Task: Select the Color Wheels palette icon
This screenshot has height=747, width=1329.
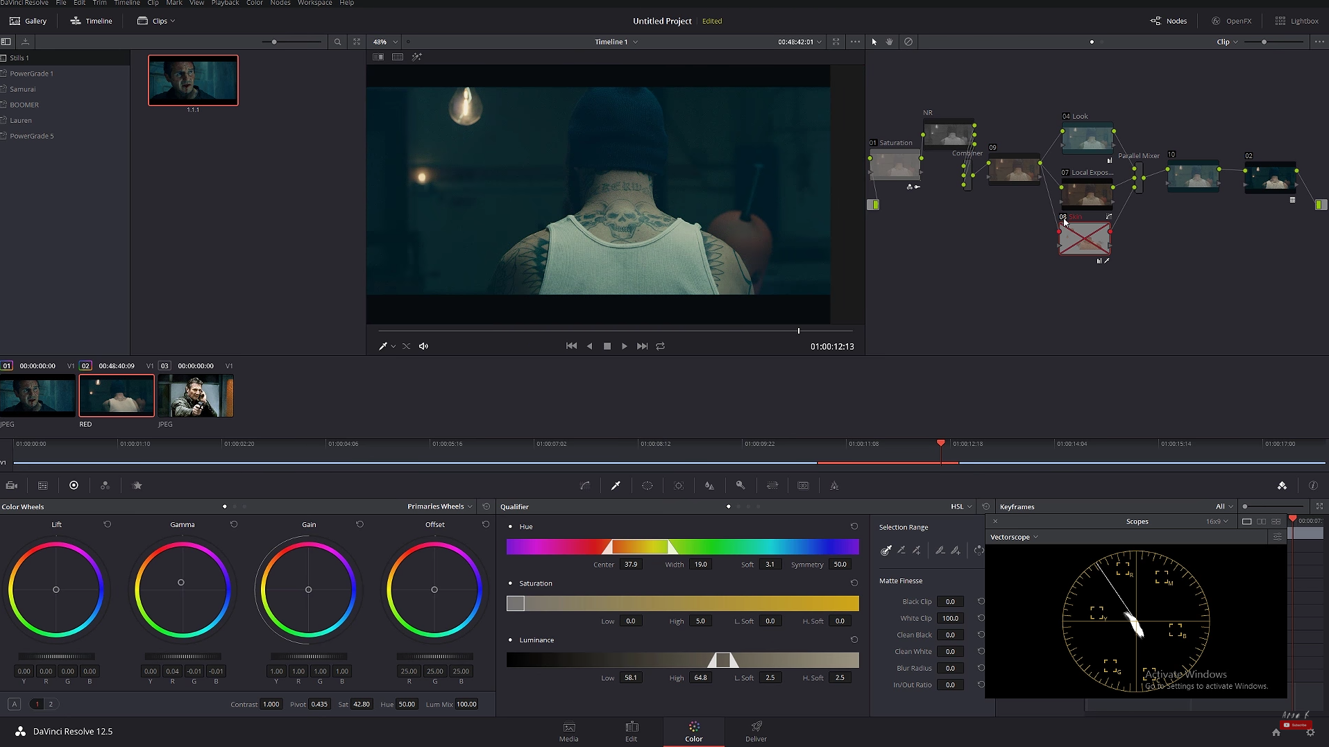Action: pos(74,486)
